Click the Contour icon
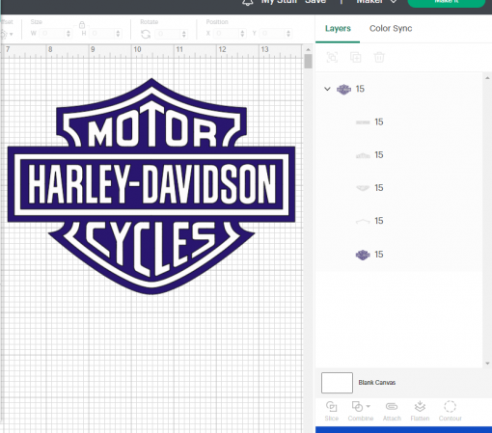The height and width of the screenshot is (433, 492). pos(450,407)
